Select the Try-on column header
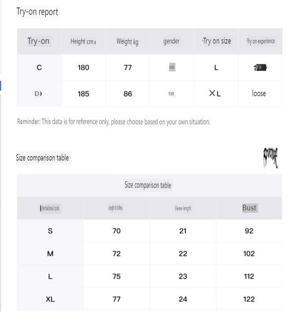 pos(38,41)
